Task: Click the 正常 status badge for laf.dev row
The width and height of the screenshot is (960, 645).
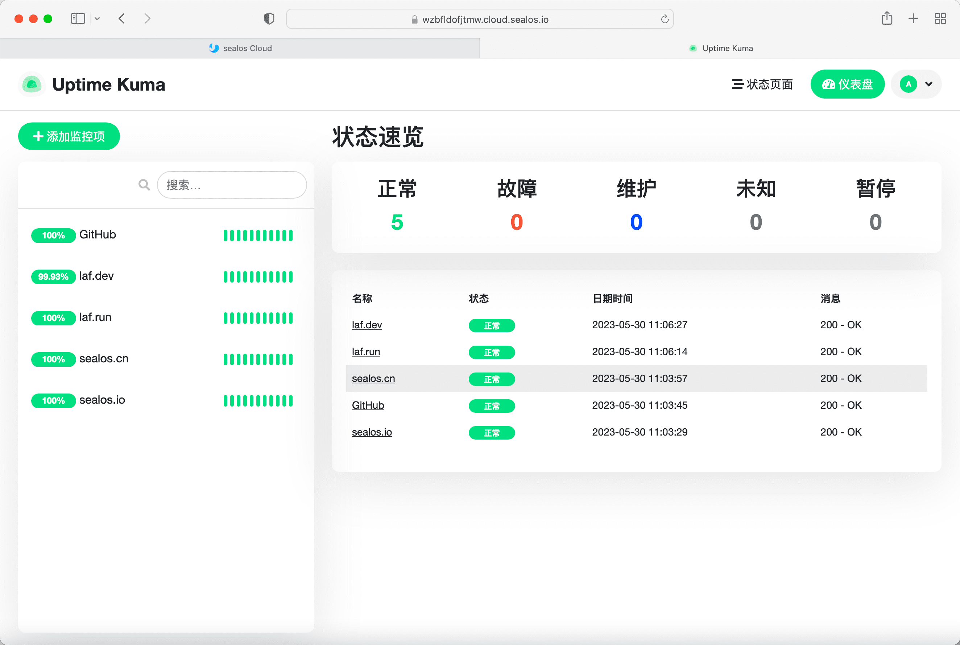Action: [x=492, y=325]
